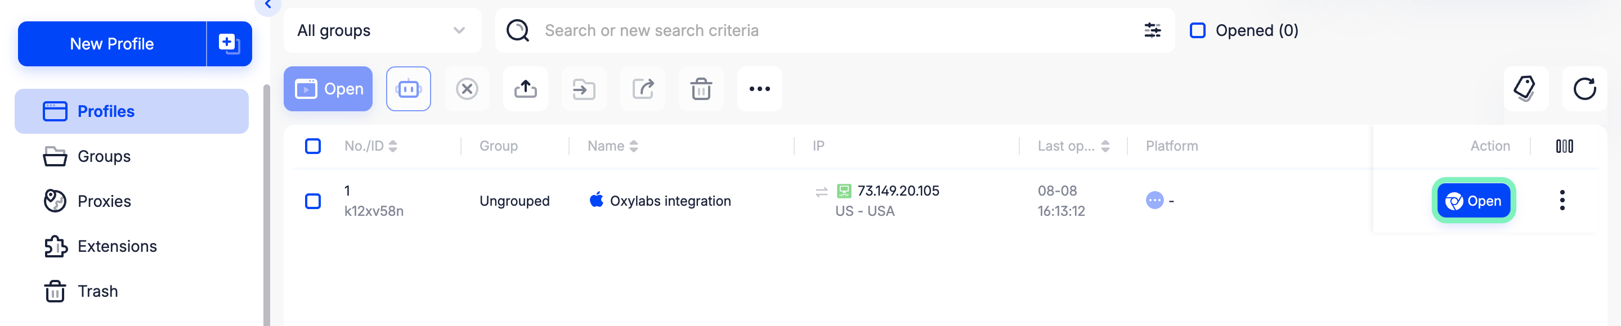Screen dimensions: 1621x326
Task: Check the select-all header checkbox
Action: pos(313,146)
